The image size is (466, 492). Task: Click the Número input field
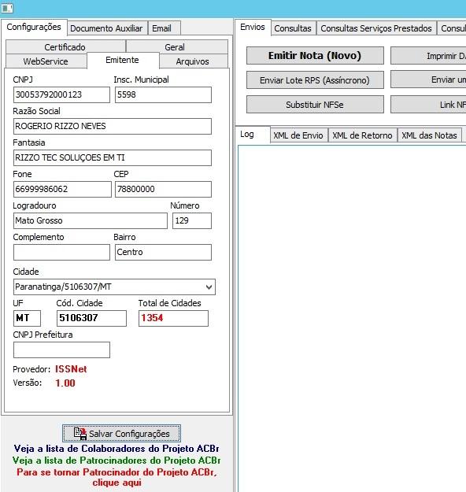point(192,220)
